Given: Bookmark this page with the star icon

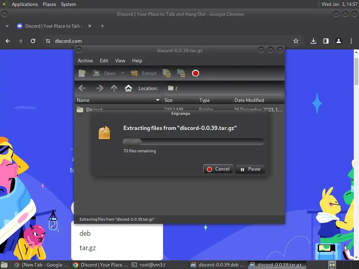Looking at the screenshot, I should pyautogui.click(x=296, y=41).
